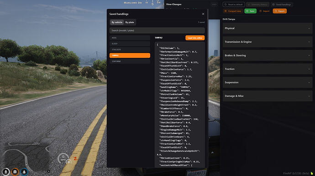Viewport: 315px width, 176px height.
Task: Click the "nMonetaryValue": 150000 line
Action: point(175,116)
